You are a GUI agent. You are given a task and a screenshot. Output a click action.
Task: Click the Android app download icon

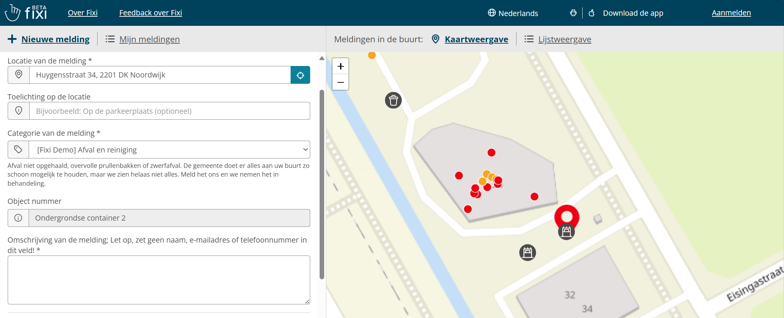tap(573, 13)
